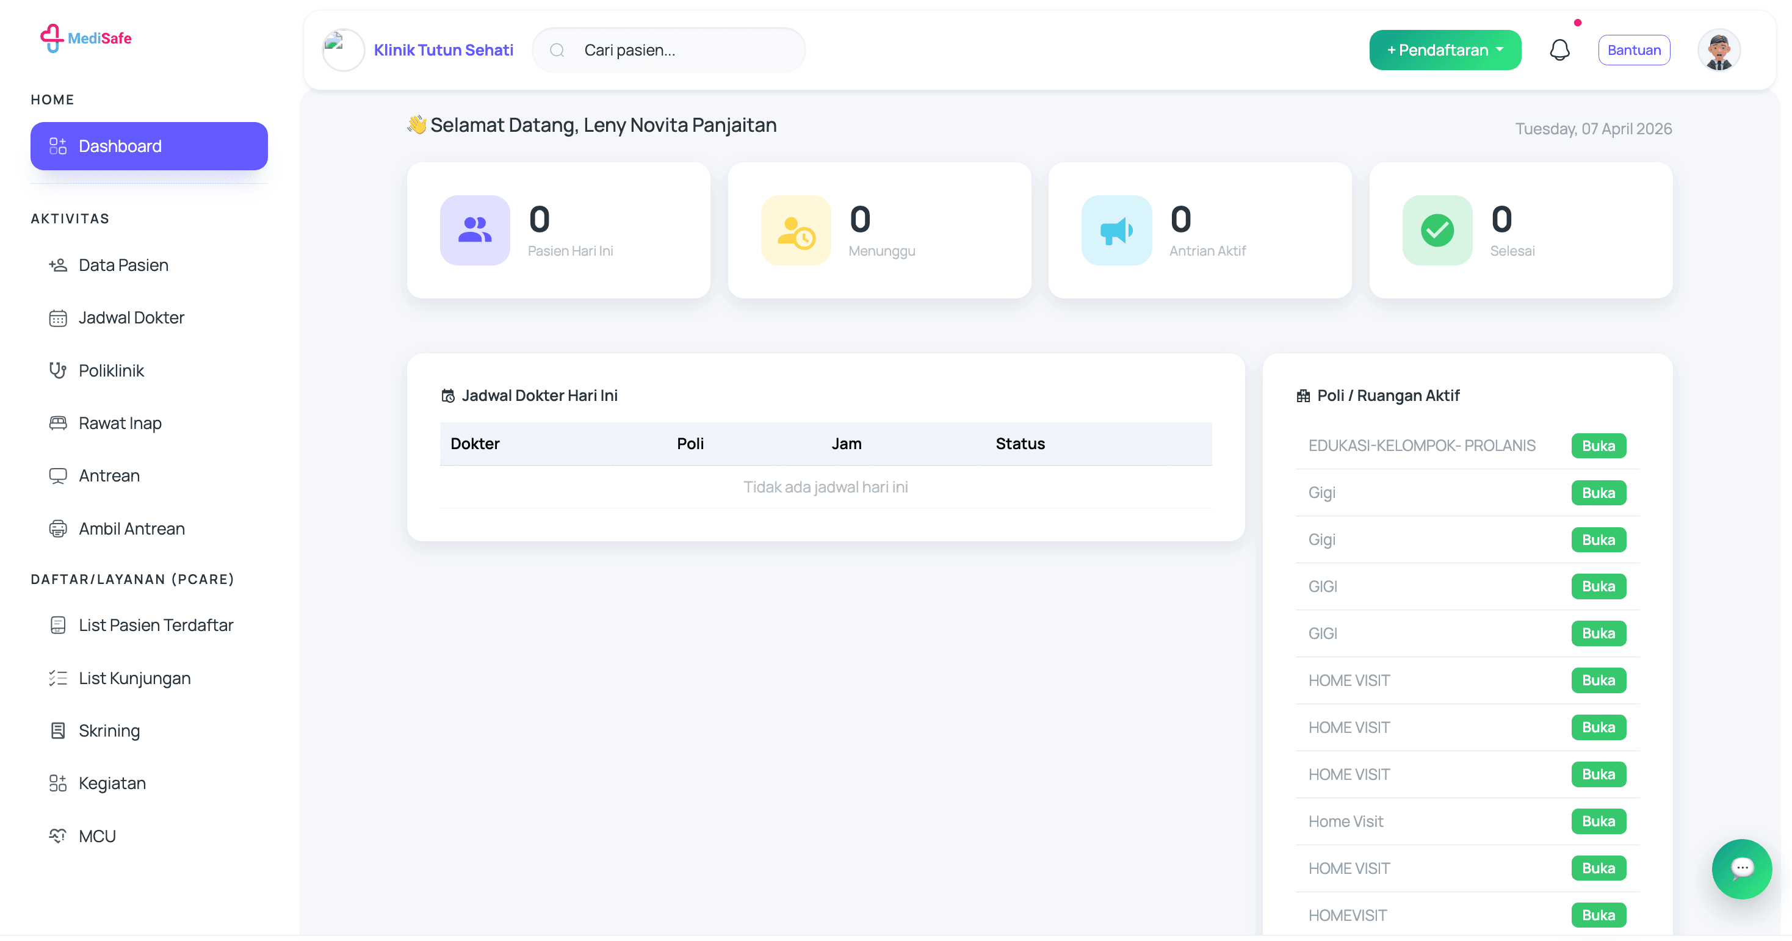
Task: Go to Rawat Inap page
Action: (x=120, y=423)
